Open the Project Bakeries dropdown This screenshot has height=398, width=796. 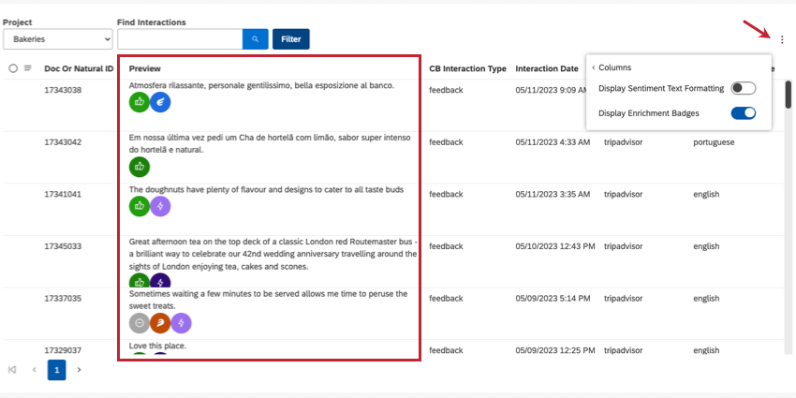[58, 39]
